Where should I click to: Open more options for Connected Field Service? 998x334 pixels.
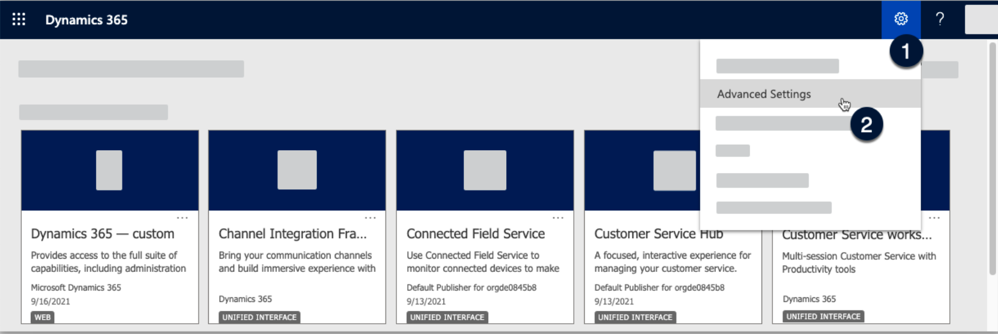point(558,218)
